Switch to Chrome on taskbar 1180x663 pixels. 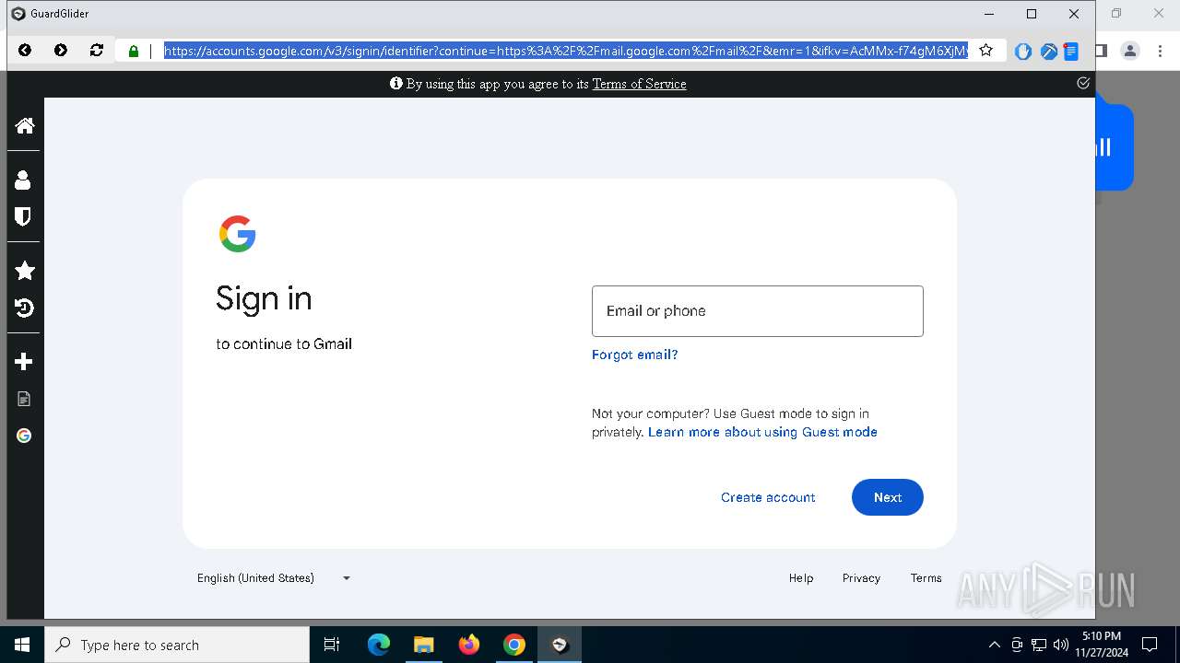pos(514,645)
